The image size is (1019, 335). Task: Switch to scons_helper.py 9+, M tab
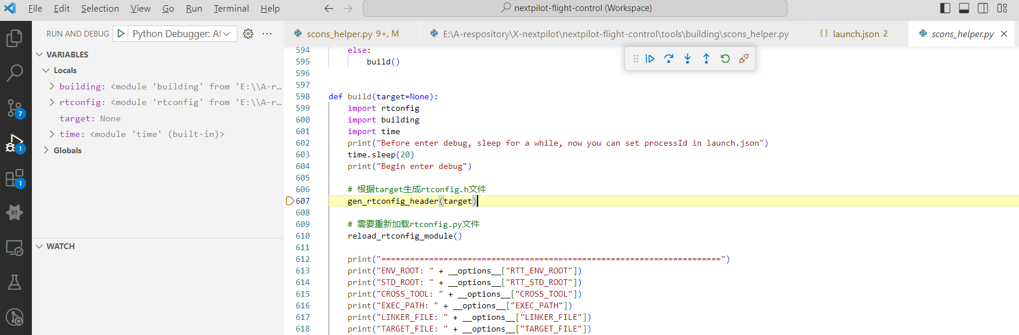[x=352, y=34]
